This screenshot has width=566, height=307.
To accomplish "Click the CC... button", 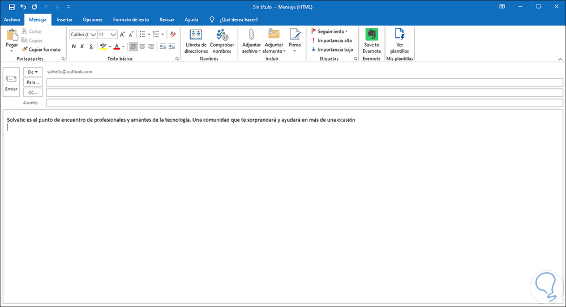I will (x=33, y=92).
